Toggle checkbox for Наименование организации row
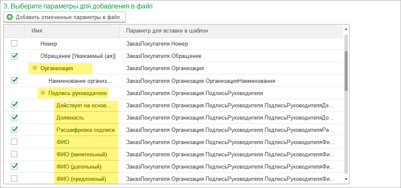 point(14,80)
